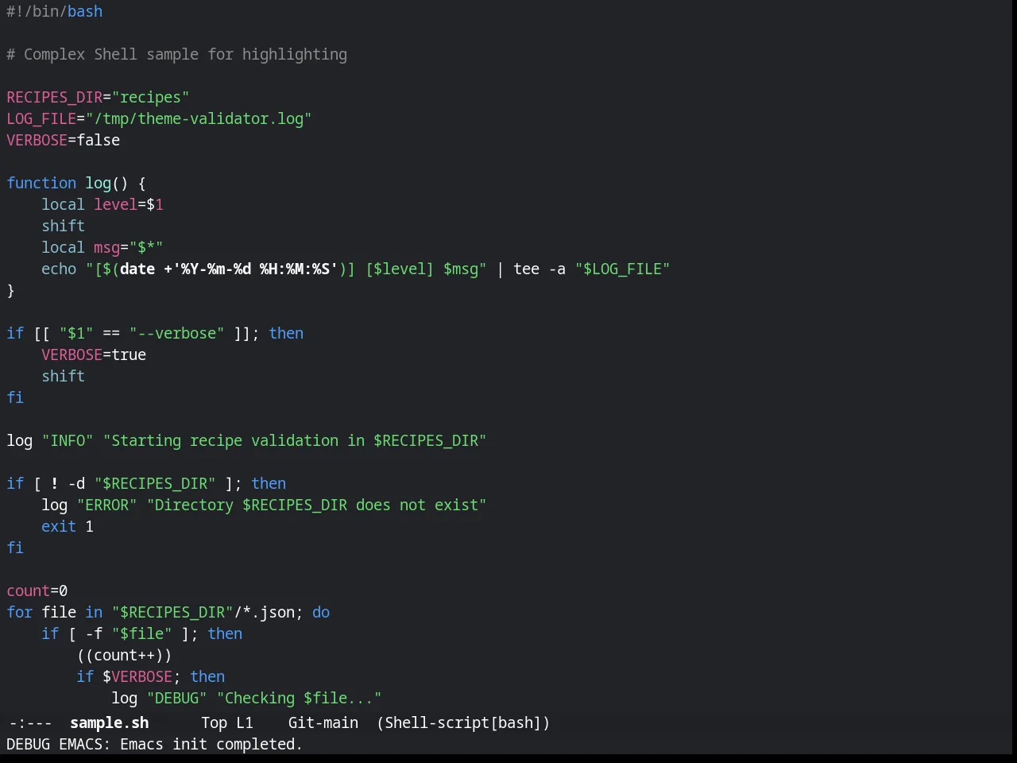Click the '#!/bin/bash' shebang line
This screenshot has width=1017, height=763.
click(54, 11)
